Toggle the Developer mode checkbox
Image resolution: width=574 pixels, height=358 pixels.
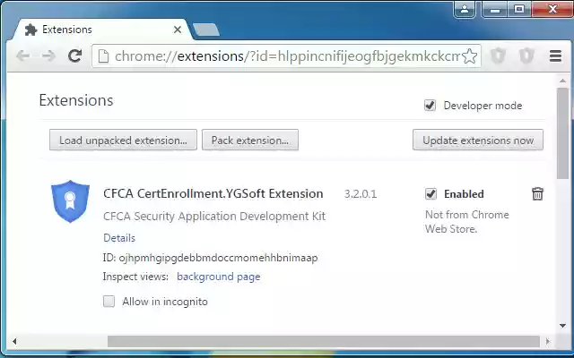(x=430, y=106)
